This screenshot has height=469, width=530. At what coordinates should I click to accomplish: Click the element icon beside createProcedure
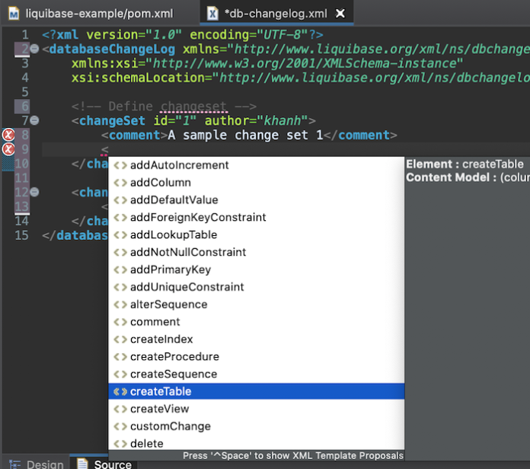click(120, 356)
